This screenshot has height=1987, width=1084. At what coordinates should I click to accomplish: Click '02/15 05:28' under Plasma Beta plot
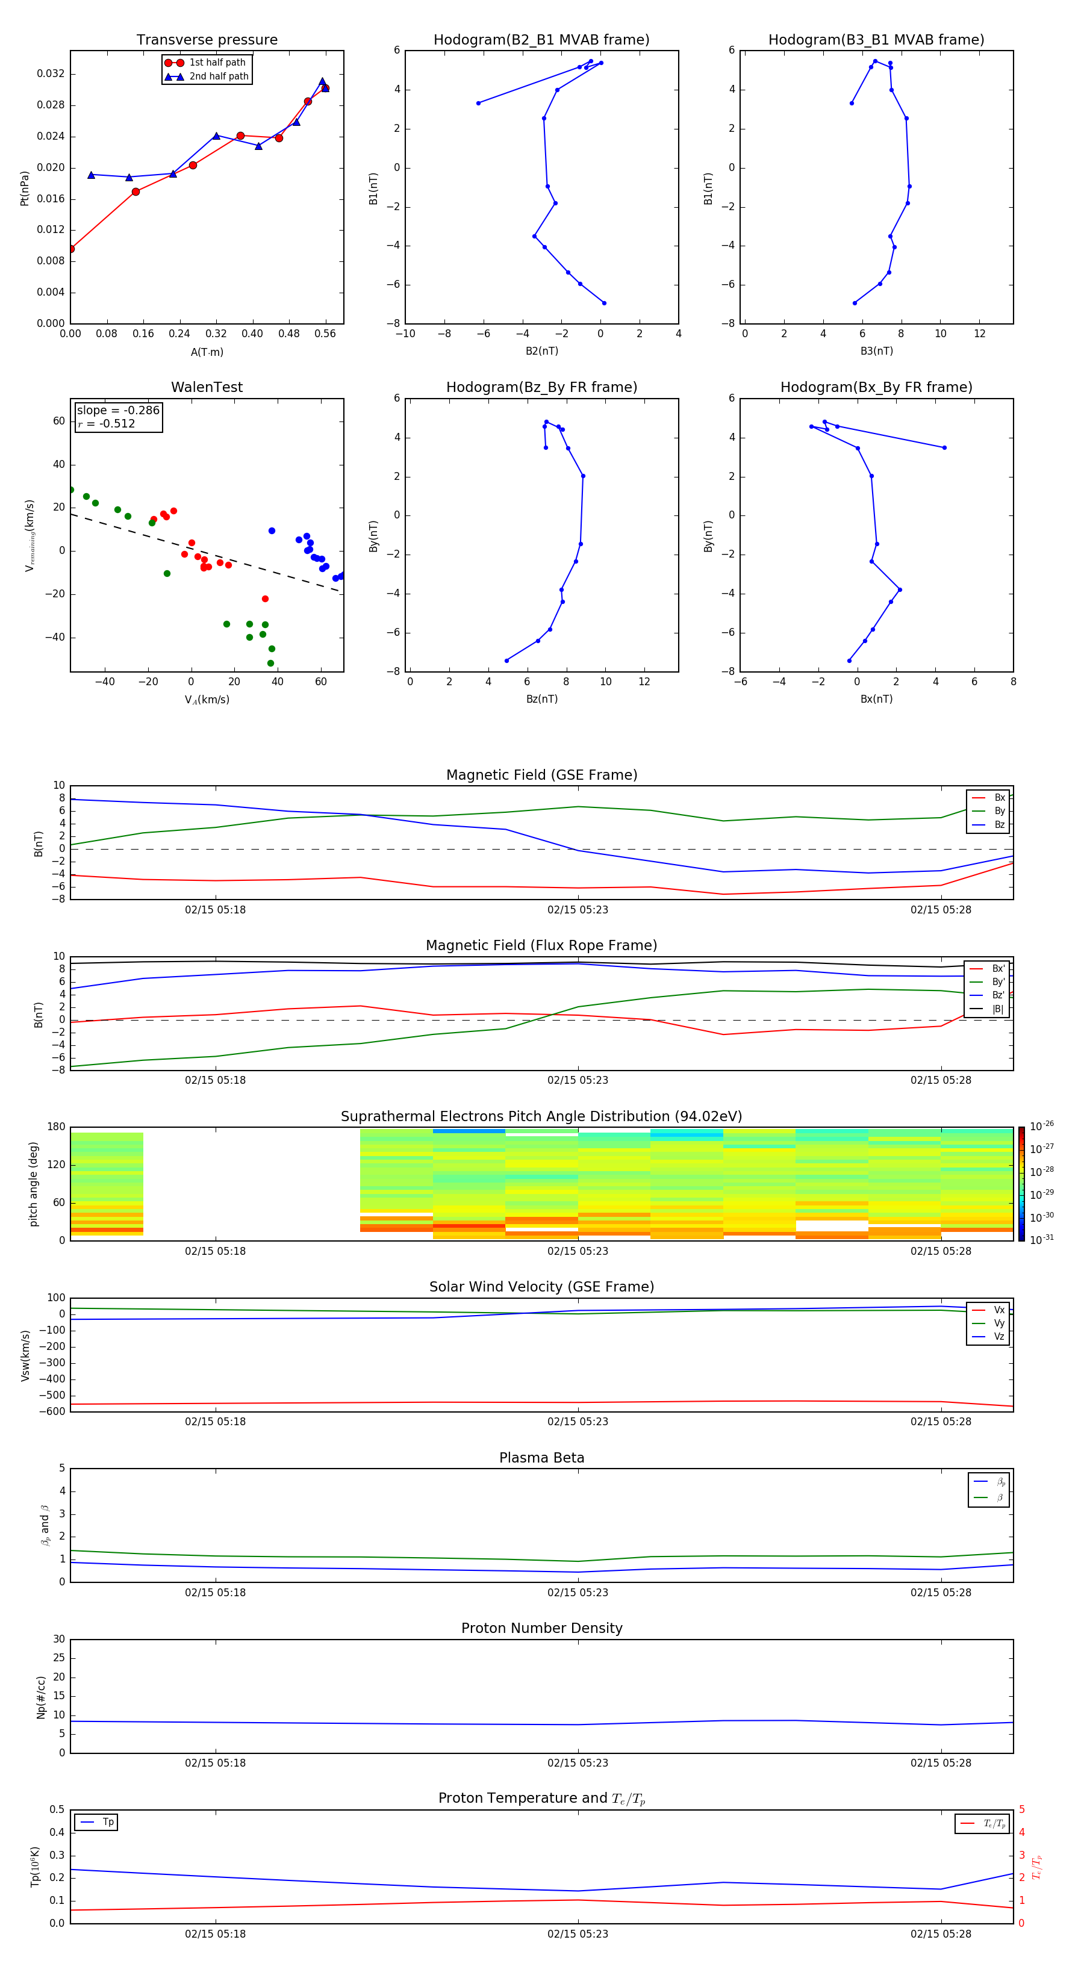pos(941,1593)
